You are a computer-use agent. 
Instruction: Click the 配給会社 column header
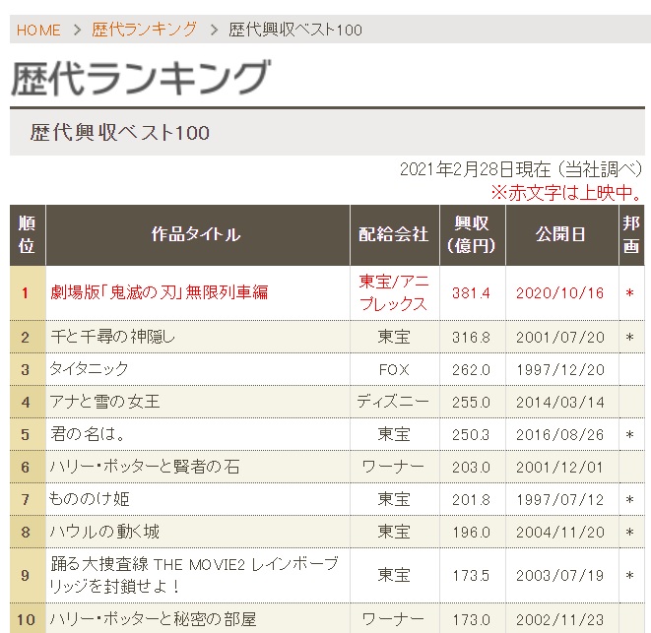[393, 235]
